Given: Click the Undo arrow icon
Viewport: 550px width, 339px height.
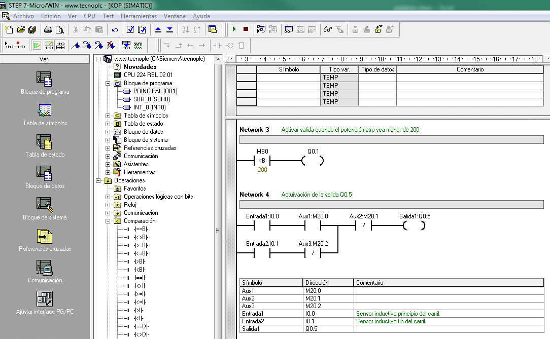Looking at the screenshot, I should point(115,29).
